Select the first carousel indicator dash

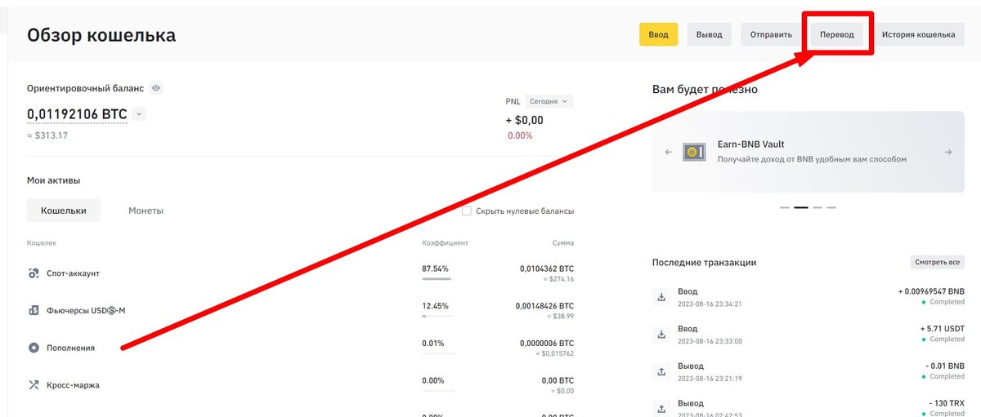(x=785, y=207)
